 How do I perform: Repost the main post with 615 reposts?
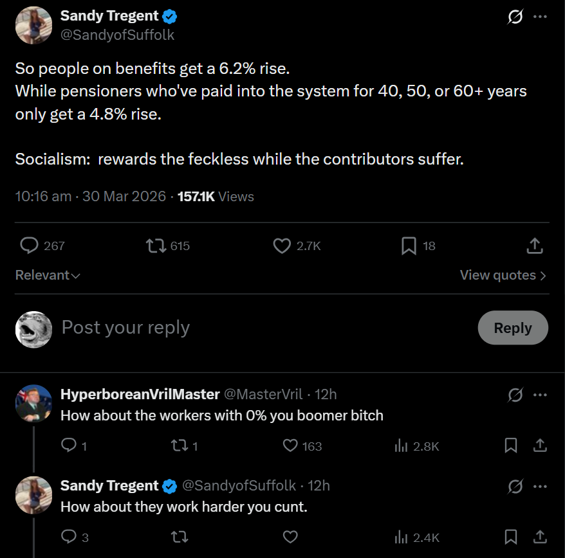click(x=156, y=246)
